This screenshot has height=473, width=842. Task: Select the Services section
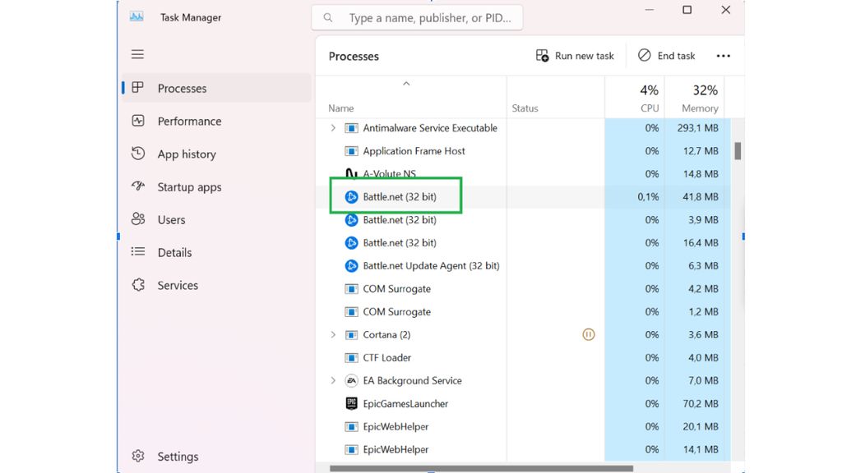(x=178, y=285)
